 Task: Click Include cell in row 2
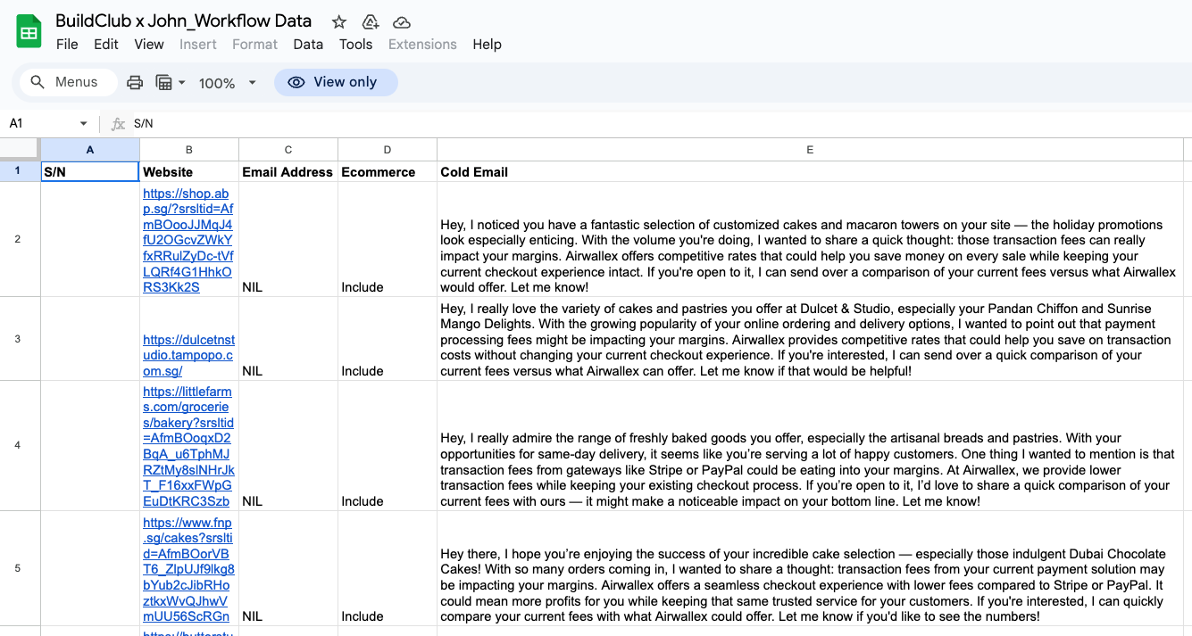388,239
